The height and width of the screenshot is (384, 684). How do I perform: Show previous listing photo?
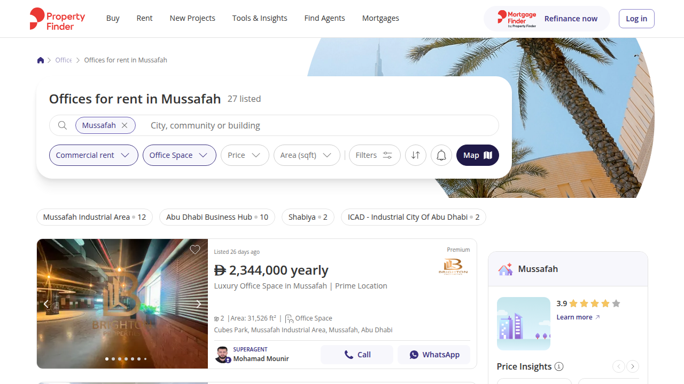[x=46, y=304]
